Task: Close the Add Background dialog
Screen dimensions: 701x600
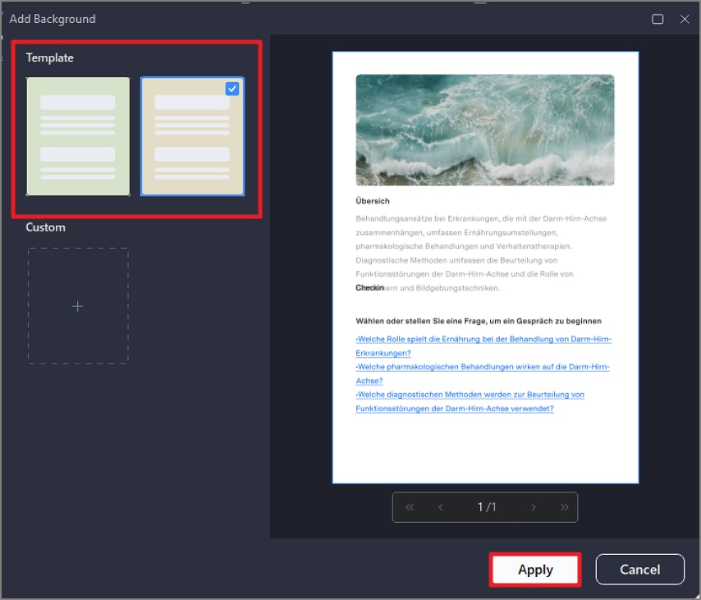Action: 685,19
